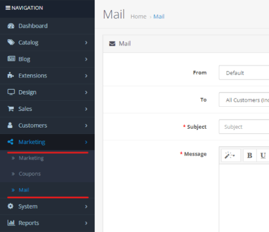Toggle underline formatting in message editor
This screenshot has height=232, width=269.
pyautogui.click(x=263, y=155)
